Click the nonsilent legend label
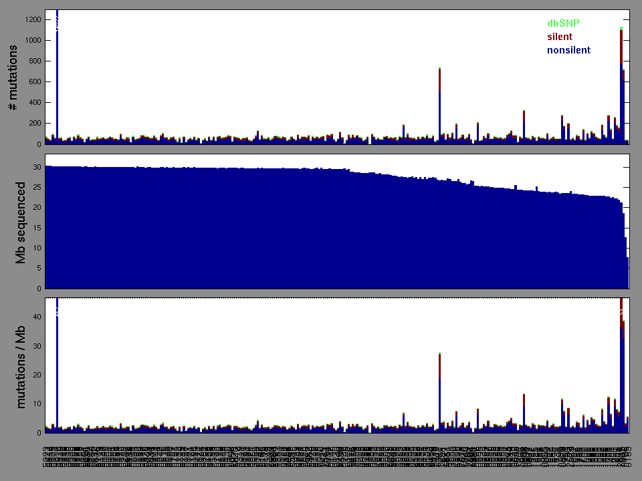 pos(568,50)
